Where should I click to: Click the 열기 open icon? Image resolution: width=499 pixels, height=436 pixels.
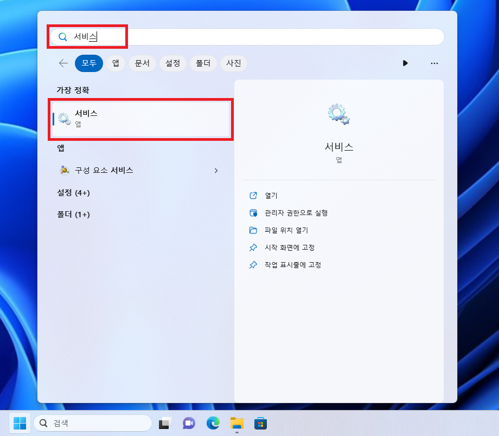[x=253, y=196]
